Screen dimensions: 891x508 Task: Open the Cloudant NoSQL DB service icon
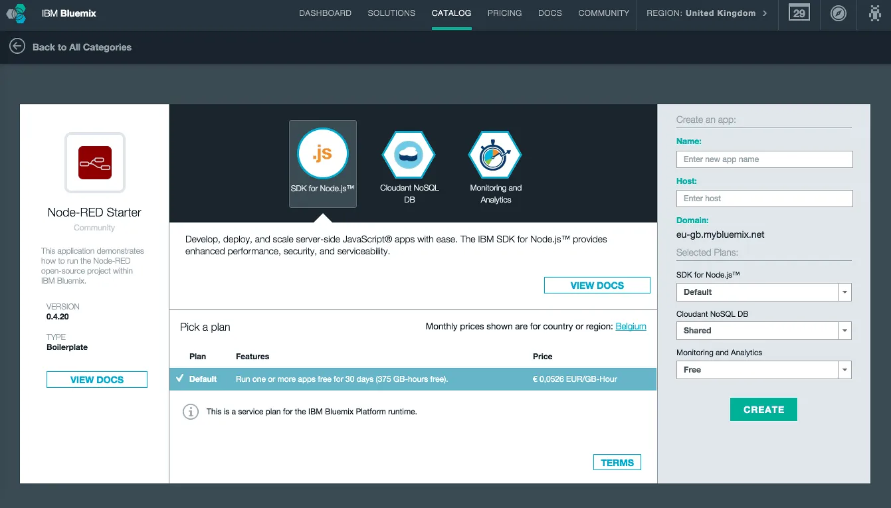(408, 155)
